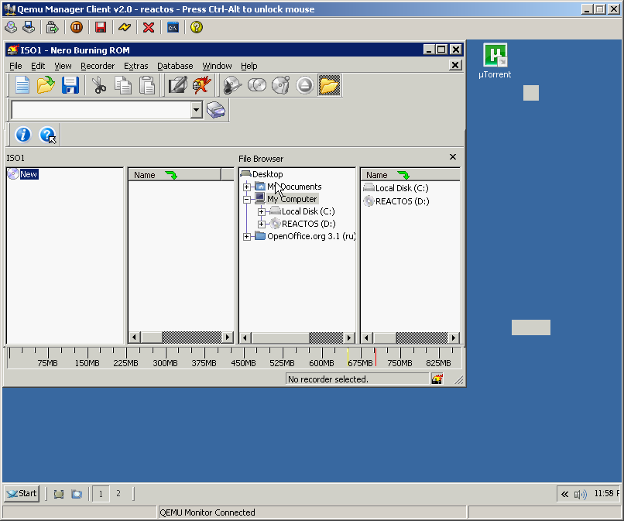Click the Choose Recorder drive icon
Viewport: 624px width, 521px height.
(217, 110)
